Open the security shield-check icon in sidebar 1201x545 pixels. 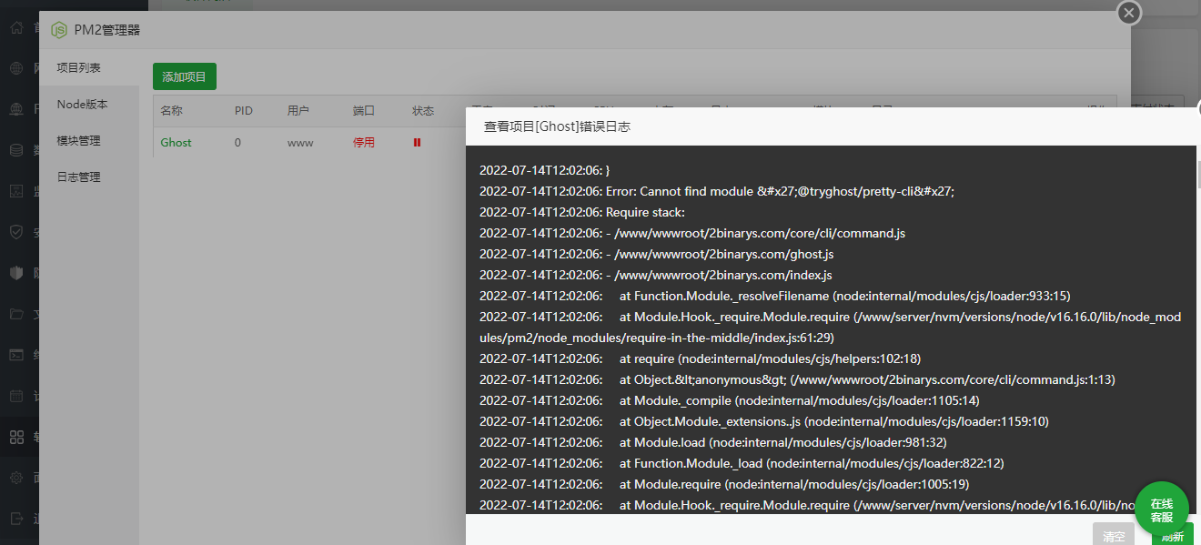(x=16, y=232)
